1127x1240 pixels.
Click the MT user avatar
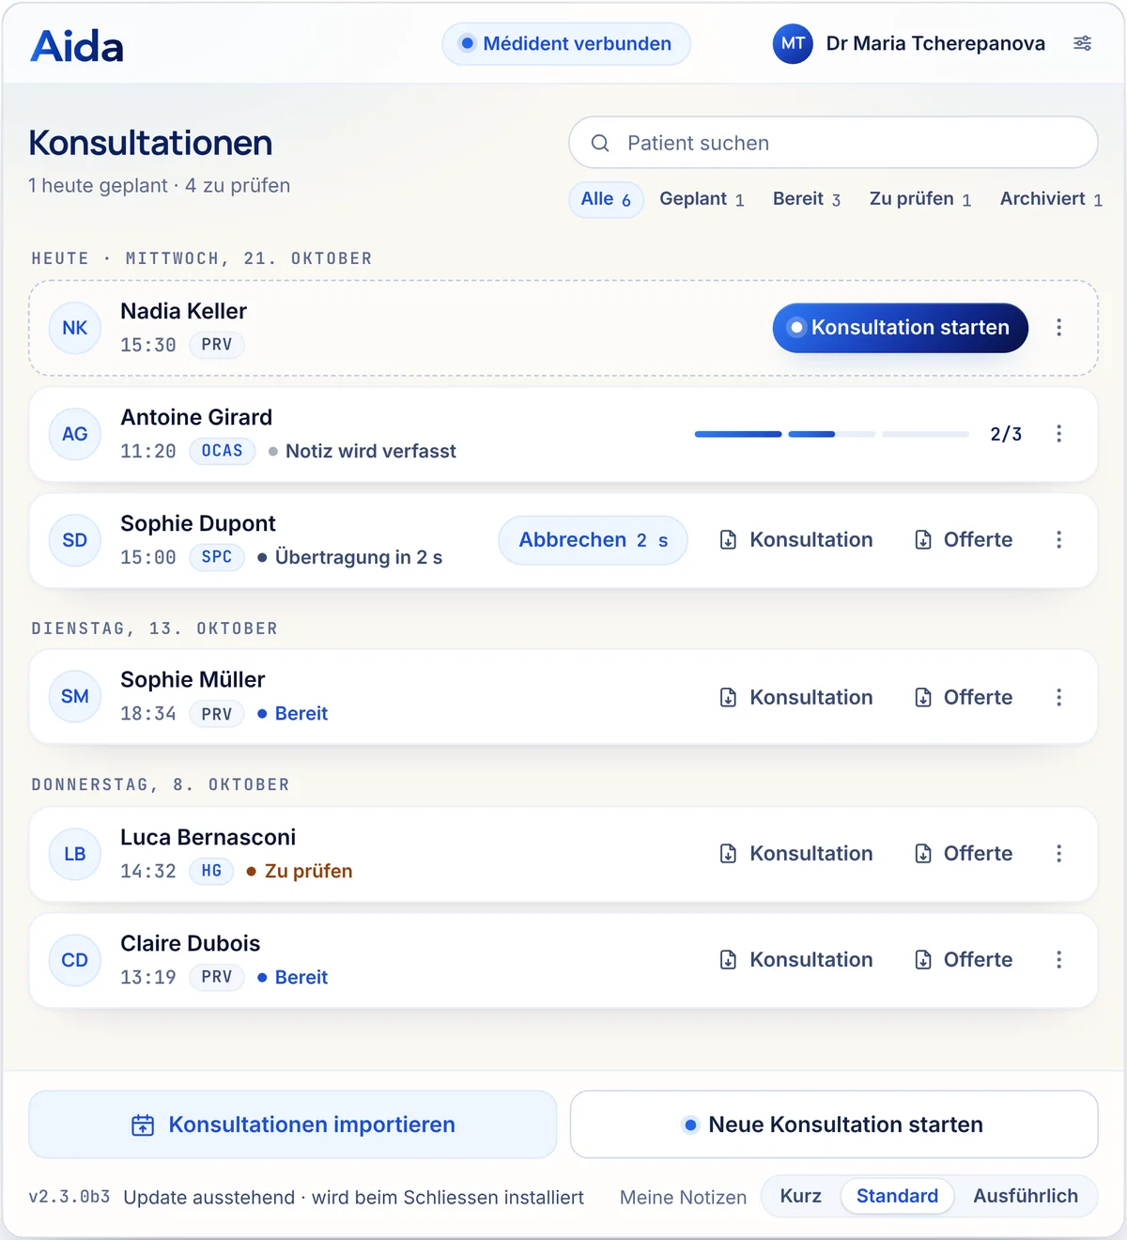[x=793, y=43]
